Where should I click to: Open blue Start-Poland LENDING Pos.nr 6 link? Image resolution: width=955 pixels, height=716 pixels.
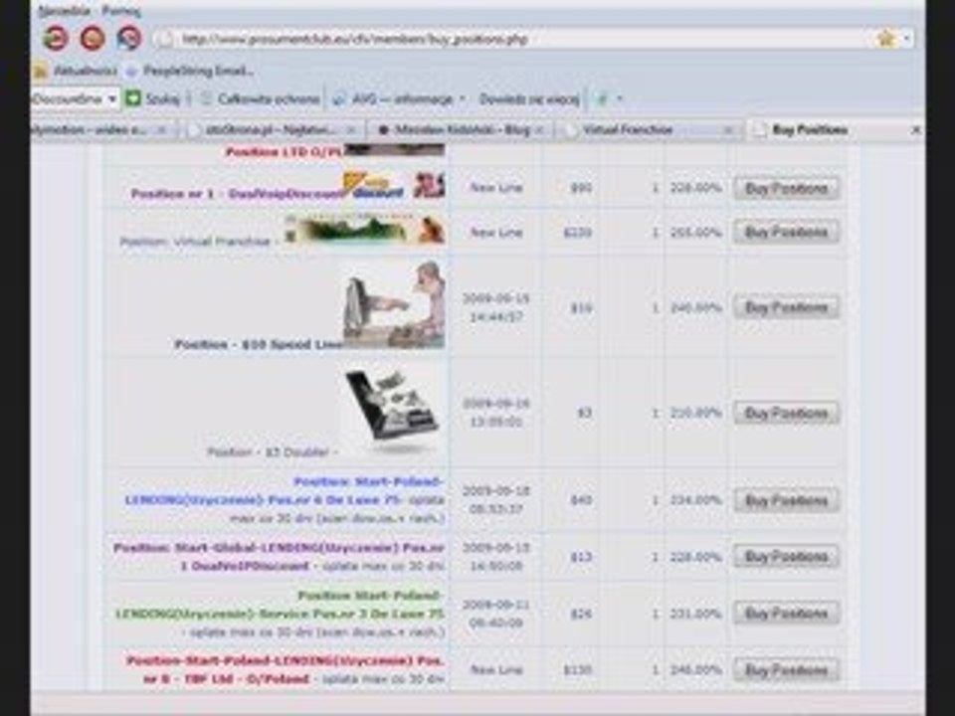click(284, 490)
